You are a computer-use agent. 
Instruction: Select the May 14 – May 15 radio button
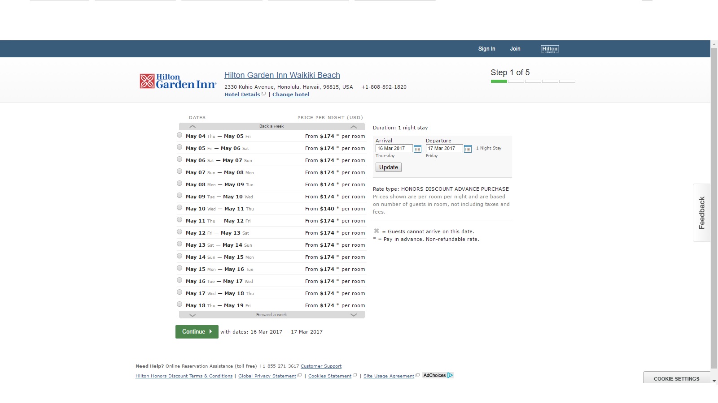coord(179,256)
